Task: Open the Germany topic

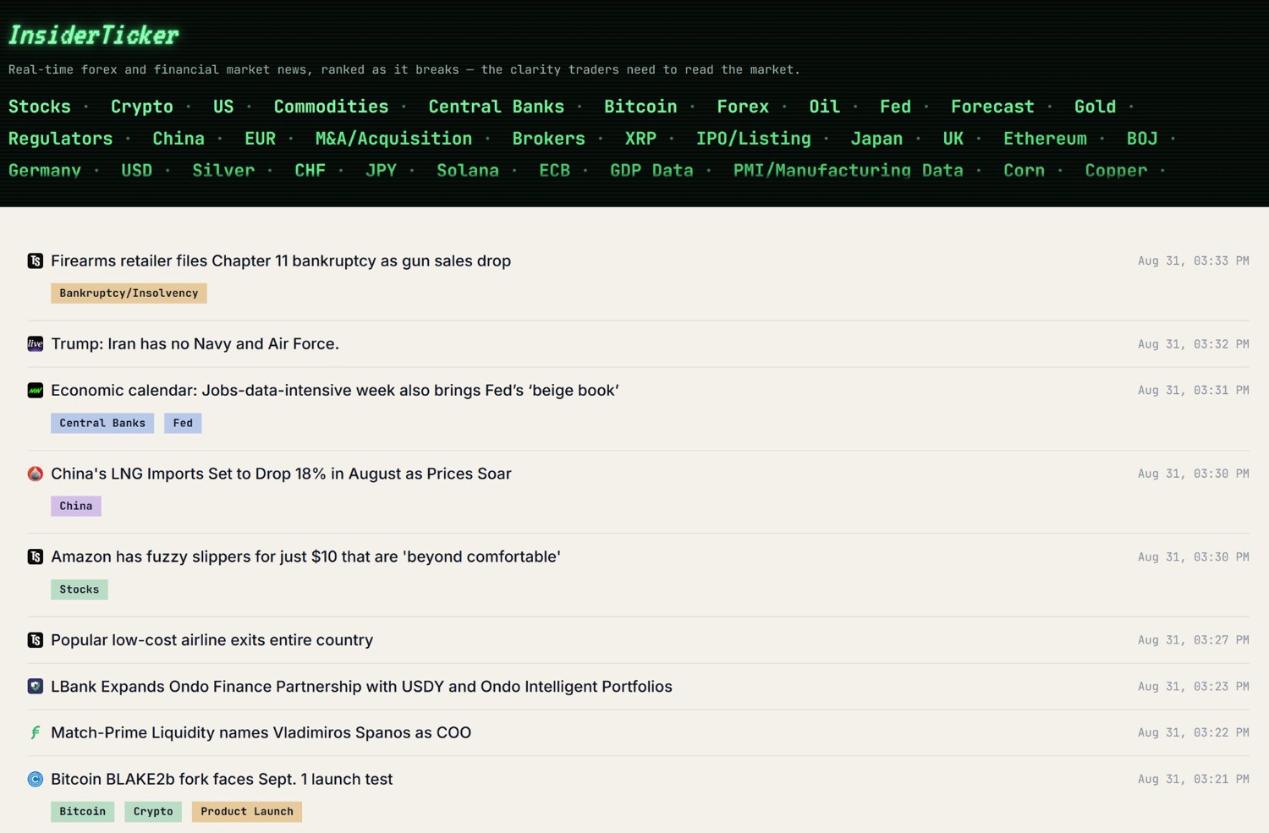Action: click(45, 171)
